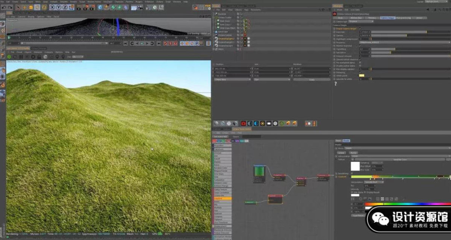Click the Linear gradient type button
This screenshot has width=451, height=240.
(341, 152)
